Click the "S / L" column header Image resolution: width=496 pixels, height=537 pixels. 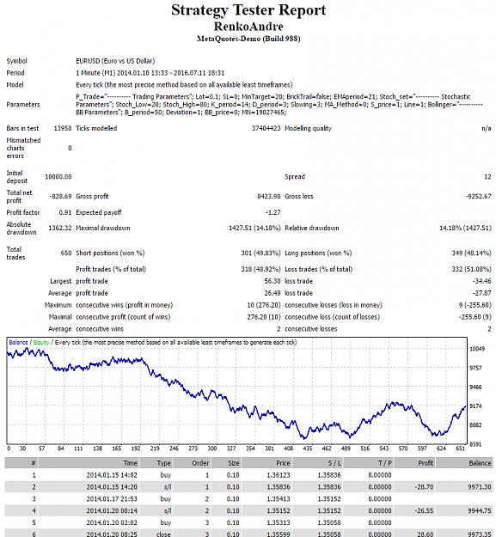click(x=334, y=463)
